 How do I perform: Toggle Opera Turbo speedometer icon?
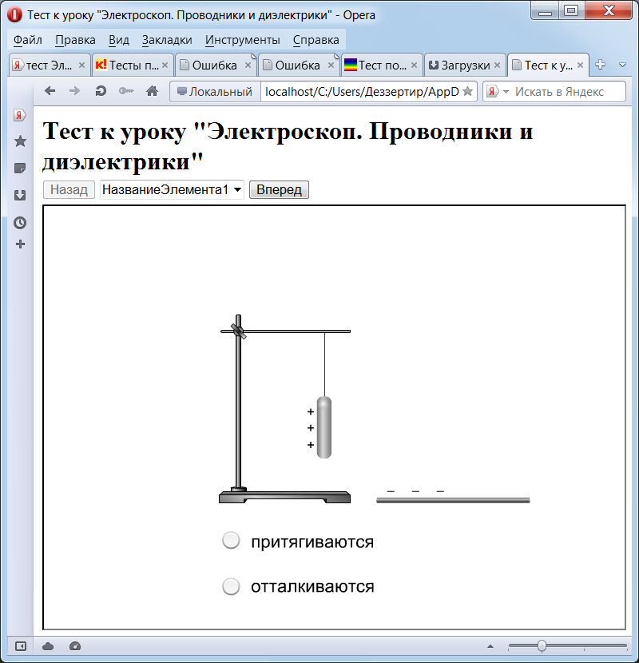pyautogui.click(x=75, y=646)
